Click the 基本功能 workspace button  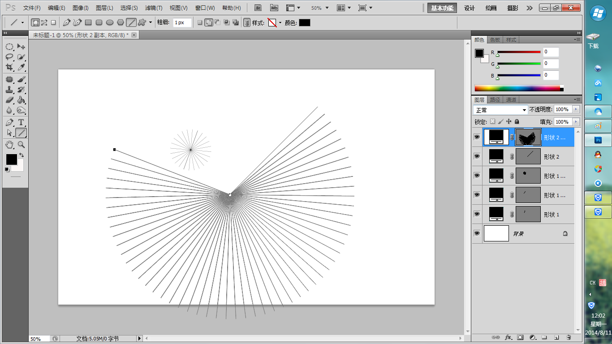(442, 8)
